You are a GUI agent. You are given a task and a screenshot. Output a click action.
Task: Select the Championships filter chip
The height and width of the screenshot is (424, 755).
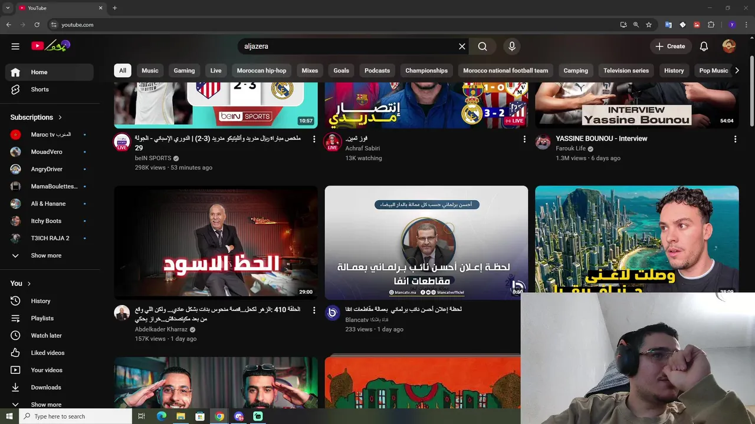click(x=426, y=71)
